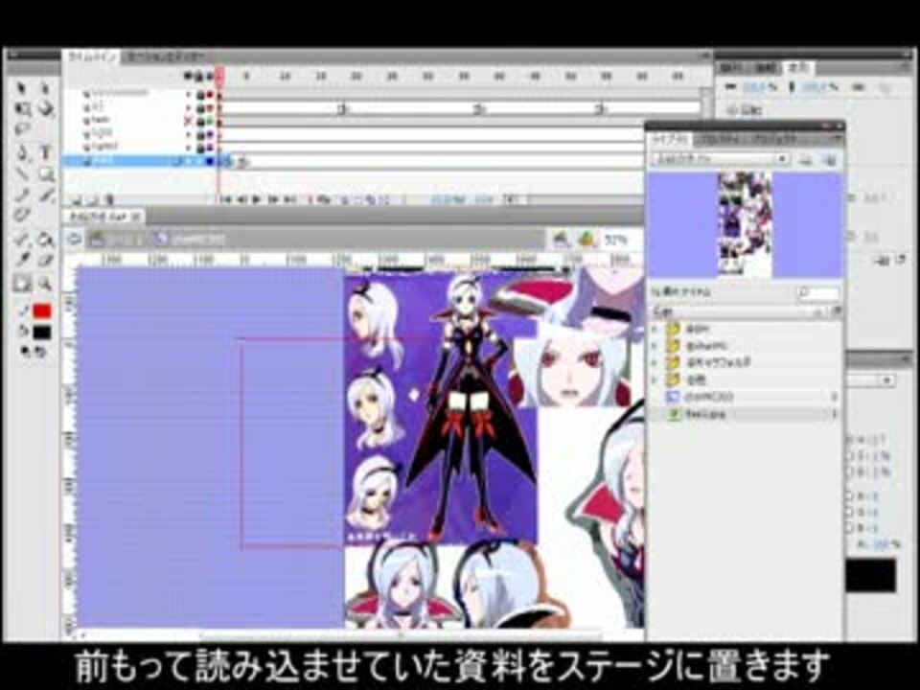
Task: Click the black color preview in Color panel
Action: [871, 574]
